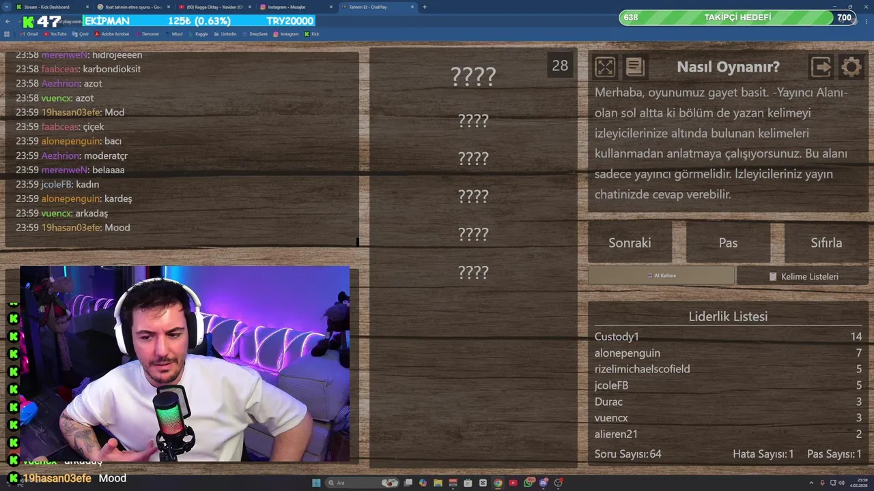Open the YouTube bookmark
This screenshot has width=874, height=491.
[x=55, y=34]
